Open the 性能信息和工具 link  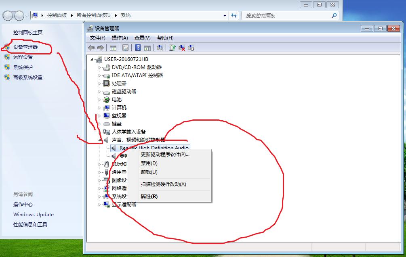[30, 225]
